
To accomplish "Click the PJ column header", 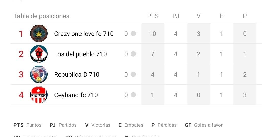I will coord(176,16).
